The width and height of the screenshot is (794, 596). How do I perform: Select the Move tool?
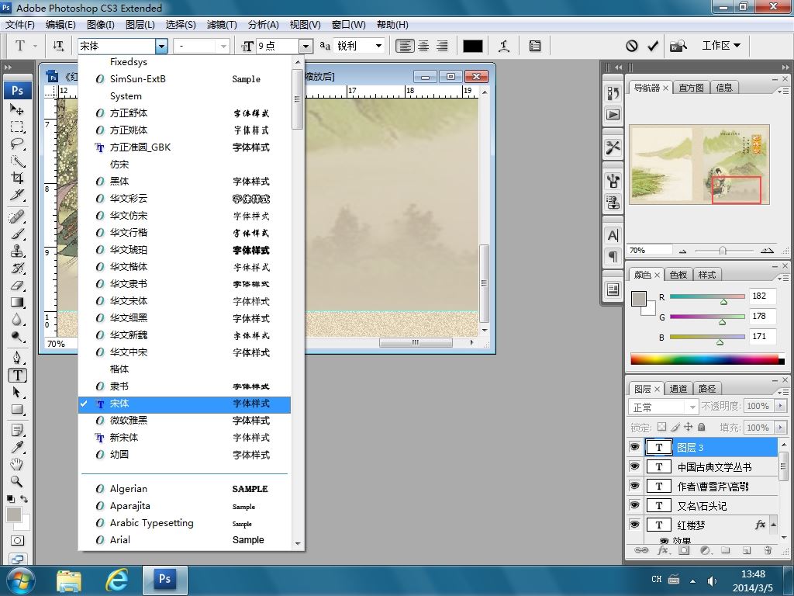tap(17, 109)
